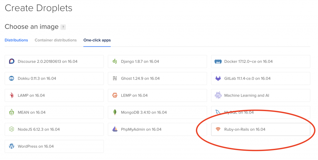Select LEMP on 16.04 image
This screenshot has height=160, width=318.
click(157, 95)
